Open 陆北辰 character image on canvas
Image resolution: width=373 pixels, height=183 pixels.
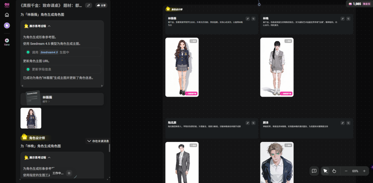coord(182,163)
